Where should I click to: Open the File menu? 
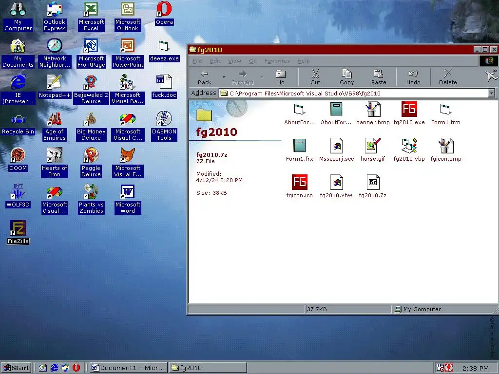[x=197, y=61]
